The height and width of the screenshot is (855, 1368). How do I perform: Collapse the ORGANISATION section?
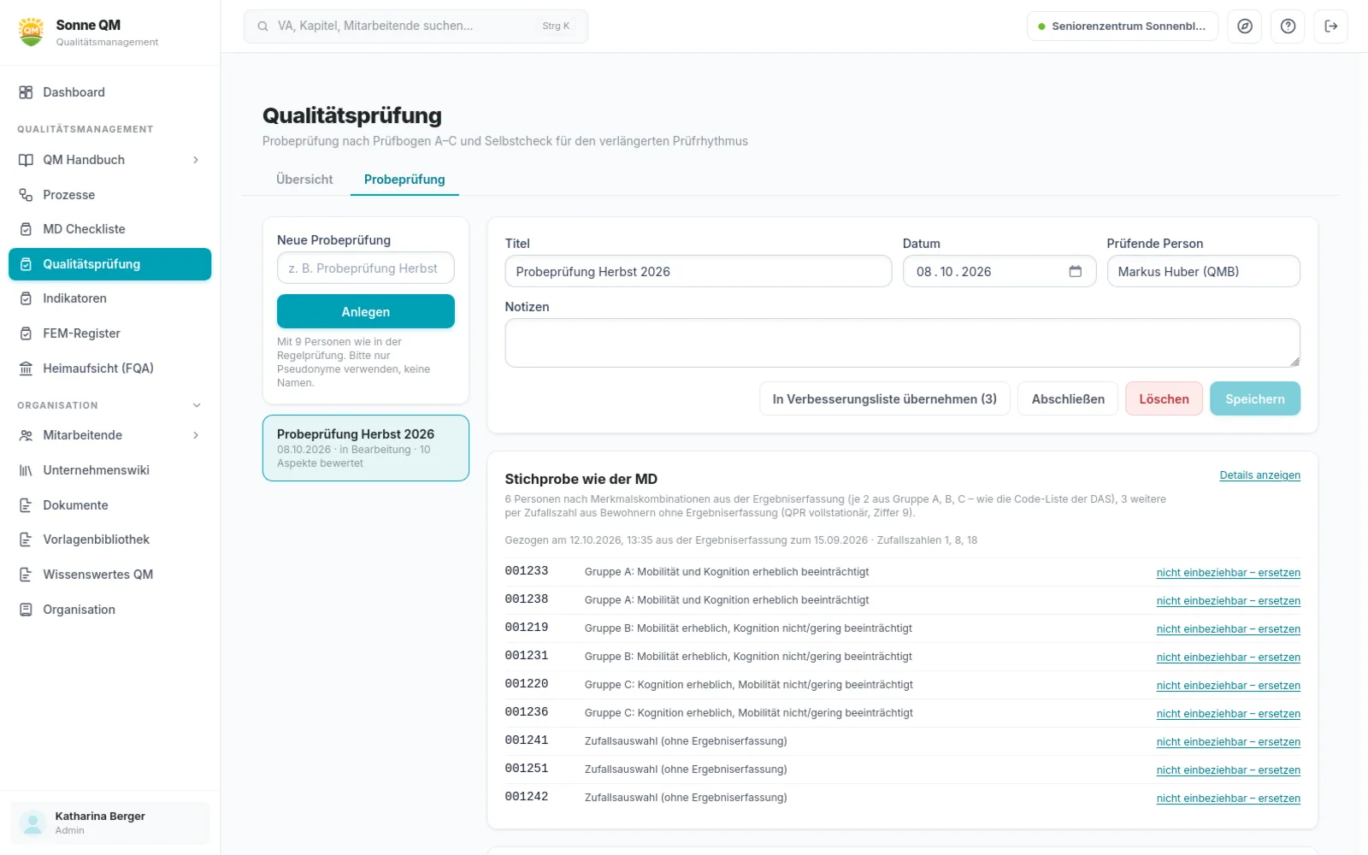point(197,405)
